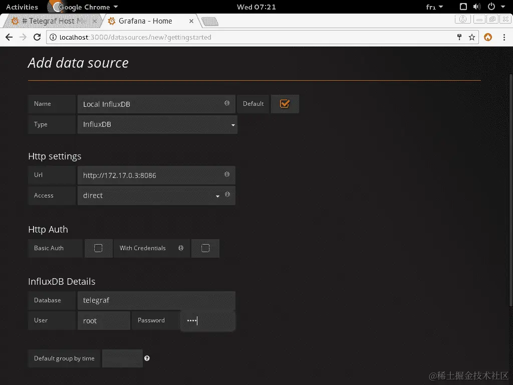The width and height of the screenshot is (513, 385).
Task: Bookmark this page with the star icon
Action: point(472,37)
